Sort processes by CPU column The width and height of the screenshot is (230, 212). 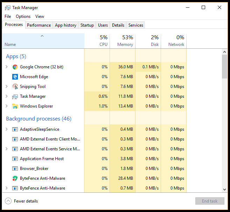click(x=97, y=41)
